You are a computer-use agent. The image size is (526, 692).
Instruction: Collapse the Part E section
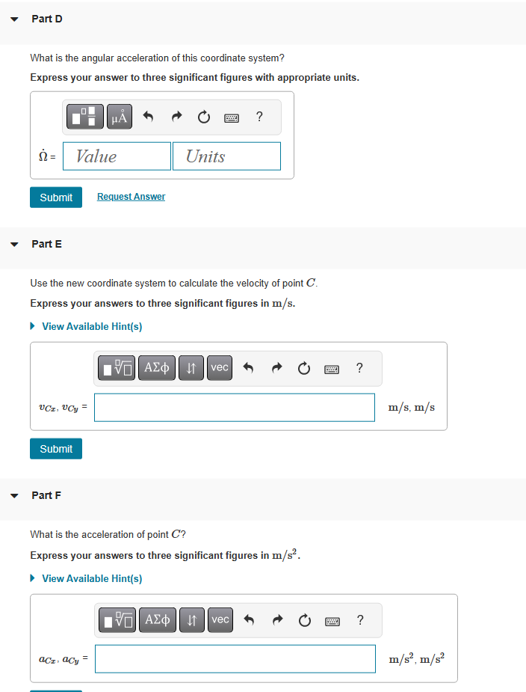(13, 244)
